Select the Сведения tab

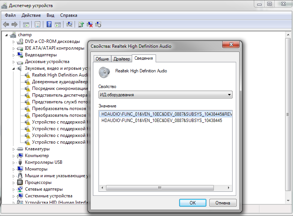coord(144,58)
